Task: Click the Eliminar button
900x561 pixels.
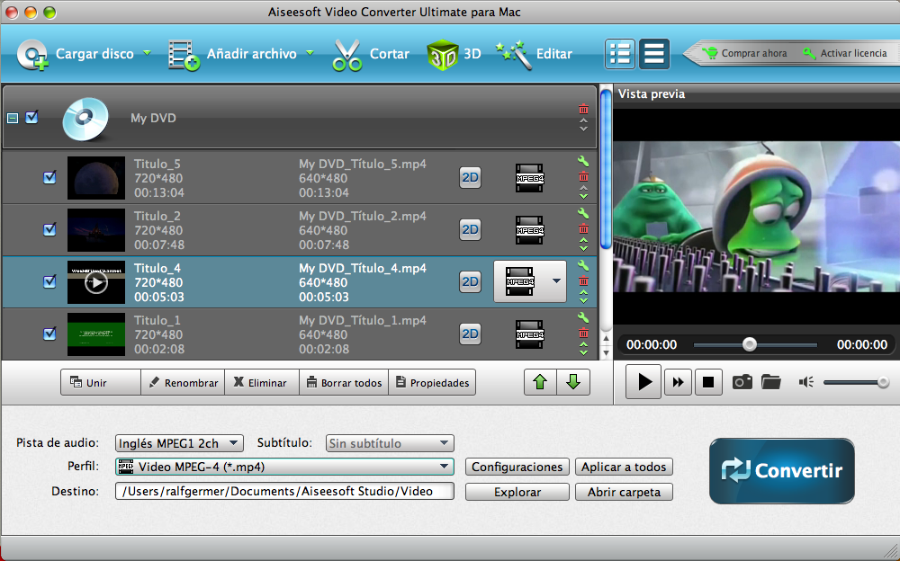Action: [262, 383]
